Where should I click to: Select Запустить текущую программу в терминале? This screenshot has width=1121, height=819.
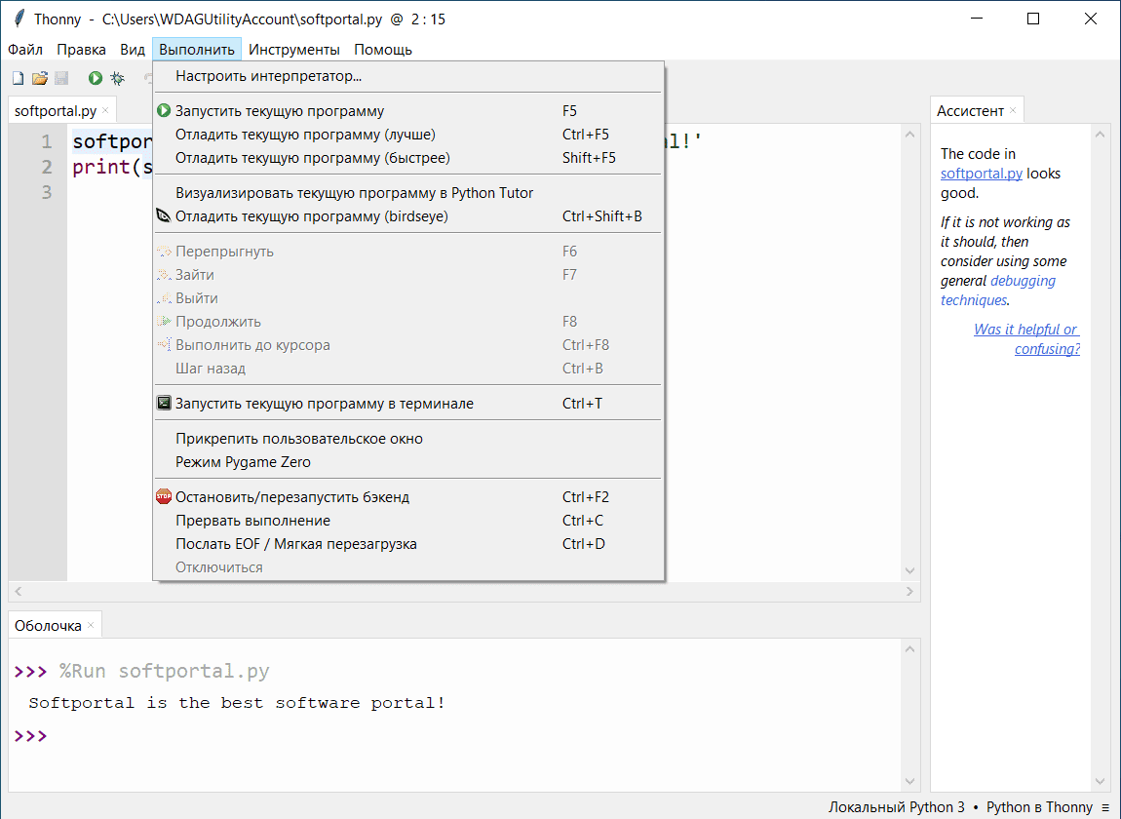(x=324, y=404)
